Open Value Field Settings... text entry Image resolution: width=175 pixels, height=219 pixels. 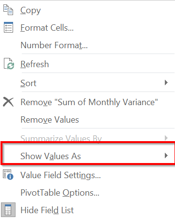(61, 176)
